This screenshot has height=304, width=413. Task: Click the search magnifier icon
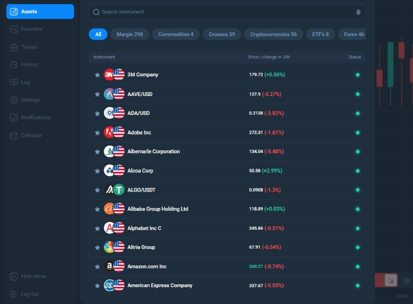(96, 12)
